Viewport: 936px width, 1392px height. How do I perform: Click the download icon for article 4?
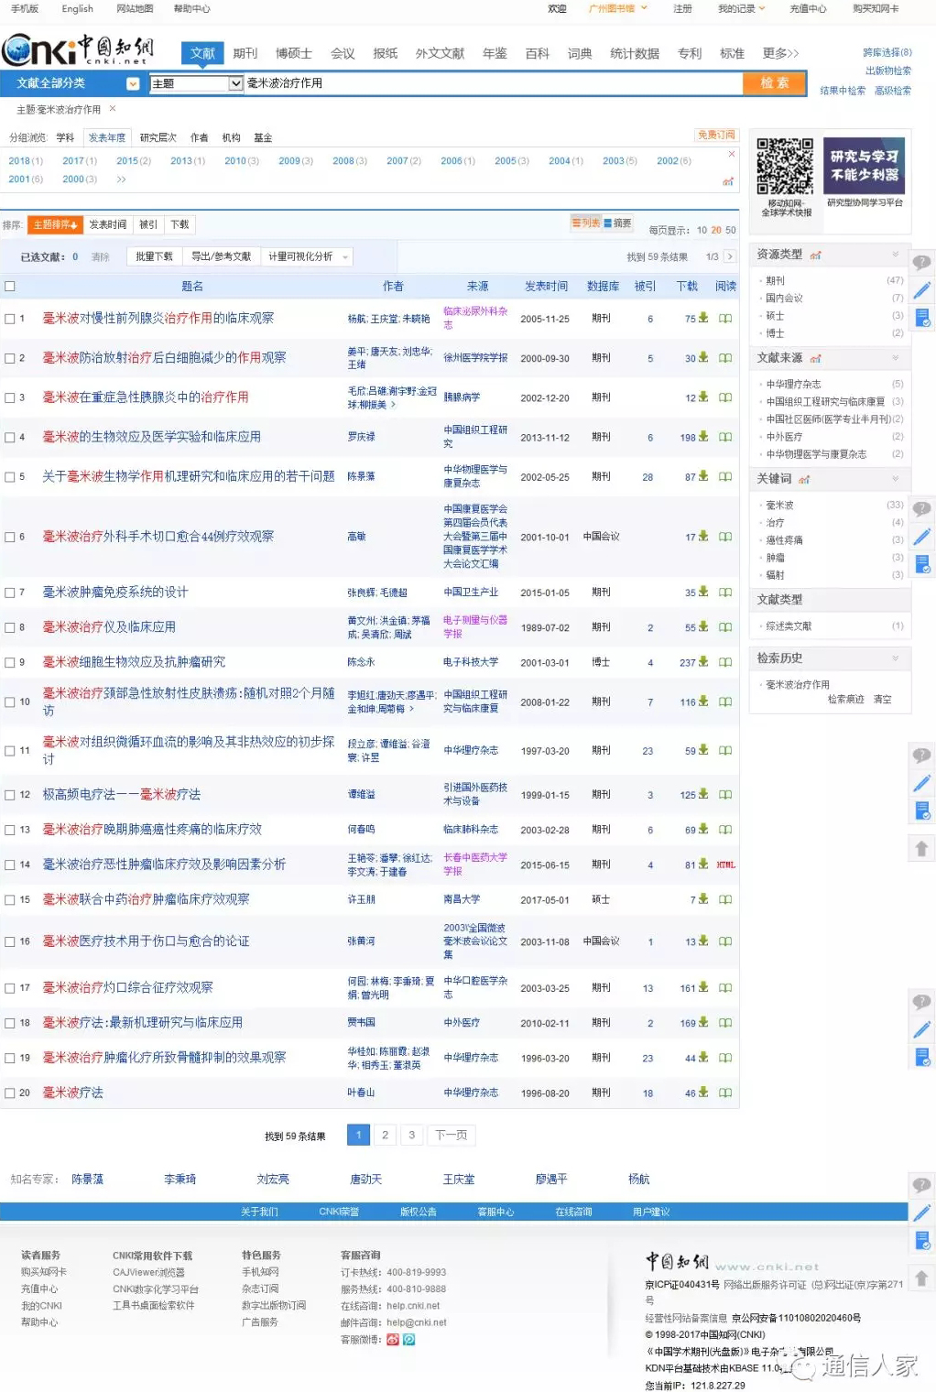point(703,437)
